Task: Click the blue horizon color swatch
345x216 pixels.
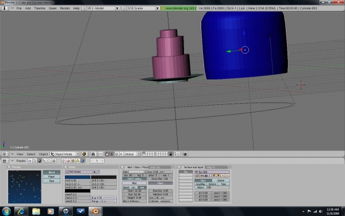Action: pos(78,177)
